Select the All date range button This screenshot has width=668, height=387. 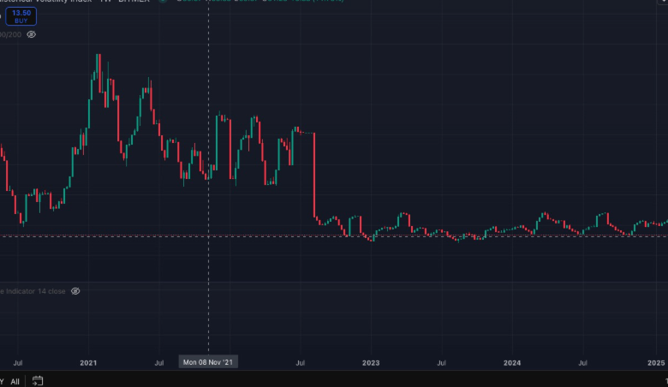tap(15, 382)
